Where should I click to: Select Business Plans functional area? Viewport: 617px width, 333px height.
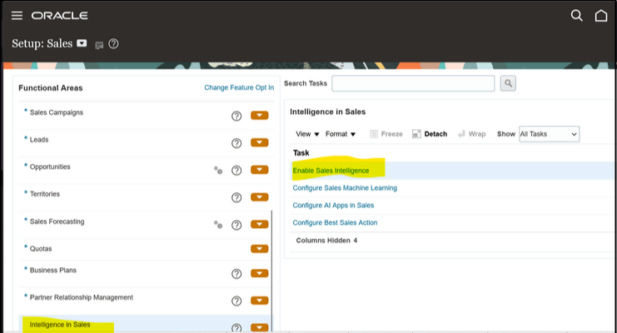click(53, 271)
